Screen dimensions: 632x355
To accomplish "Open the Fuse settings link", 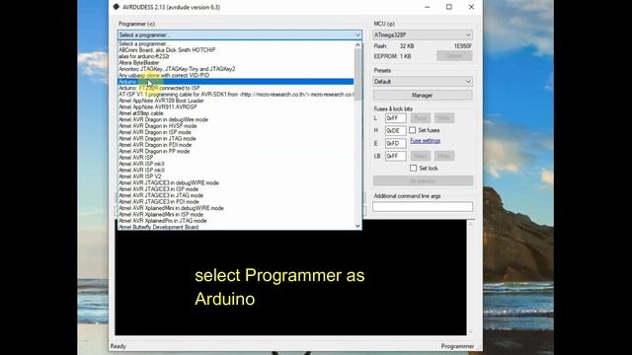I will pyautogui.click(x=425, y=141).
